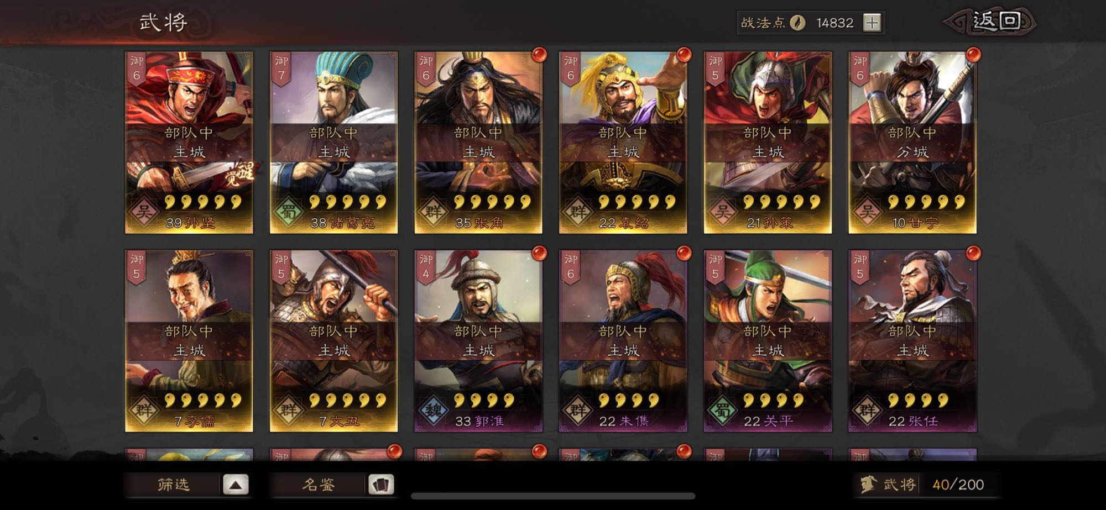This screenshot has height=510, width=1106.
Task: Select the 孙坚 hero card
Action: click(189, 143)
